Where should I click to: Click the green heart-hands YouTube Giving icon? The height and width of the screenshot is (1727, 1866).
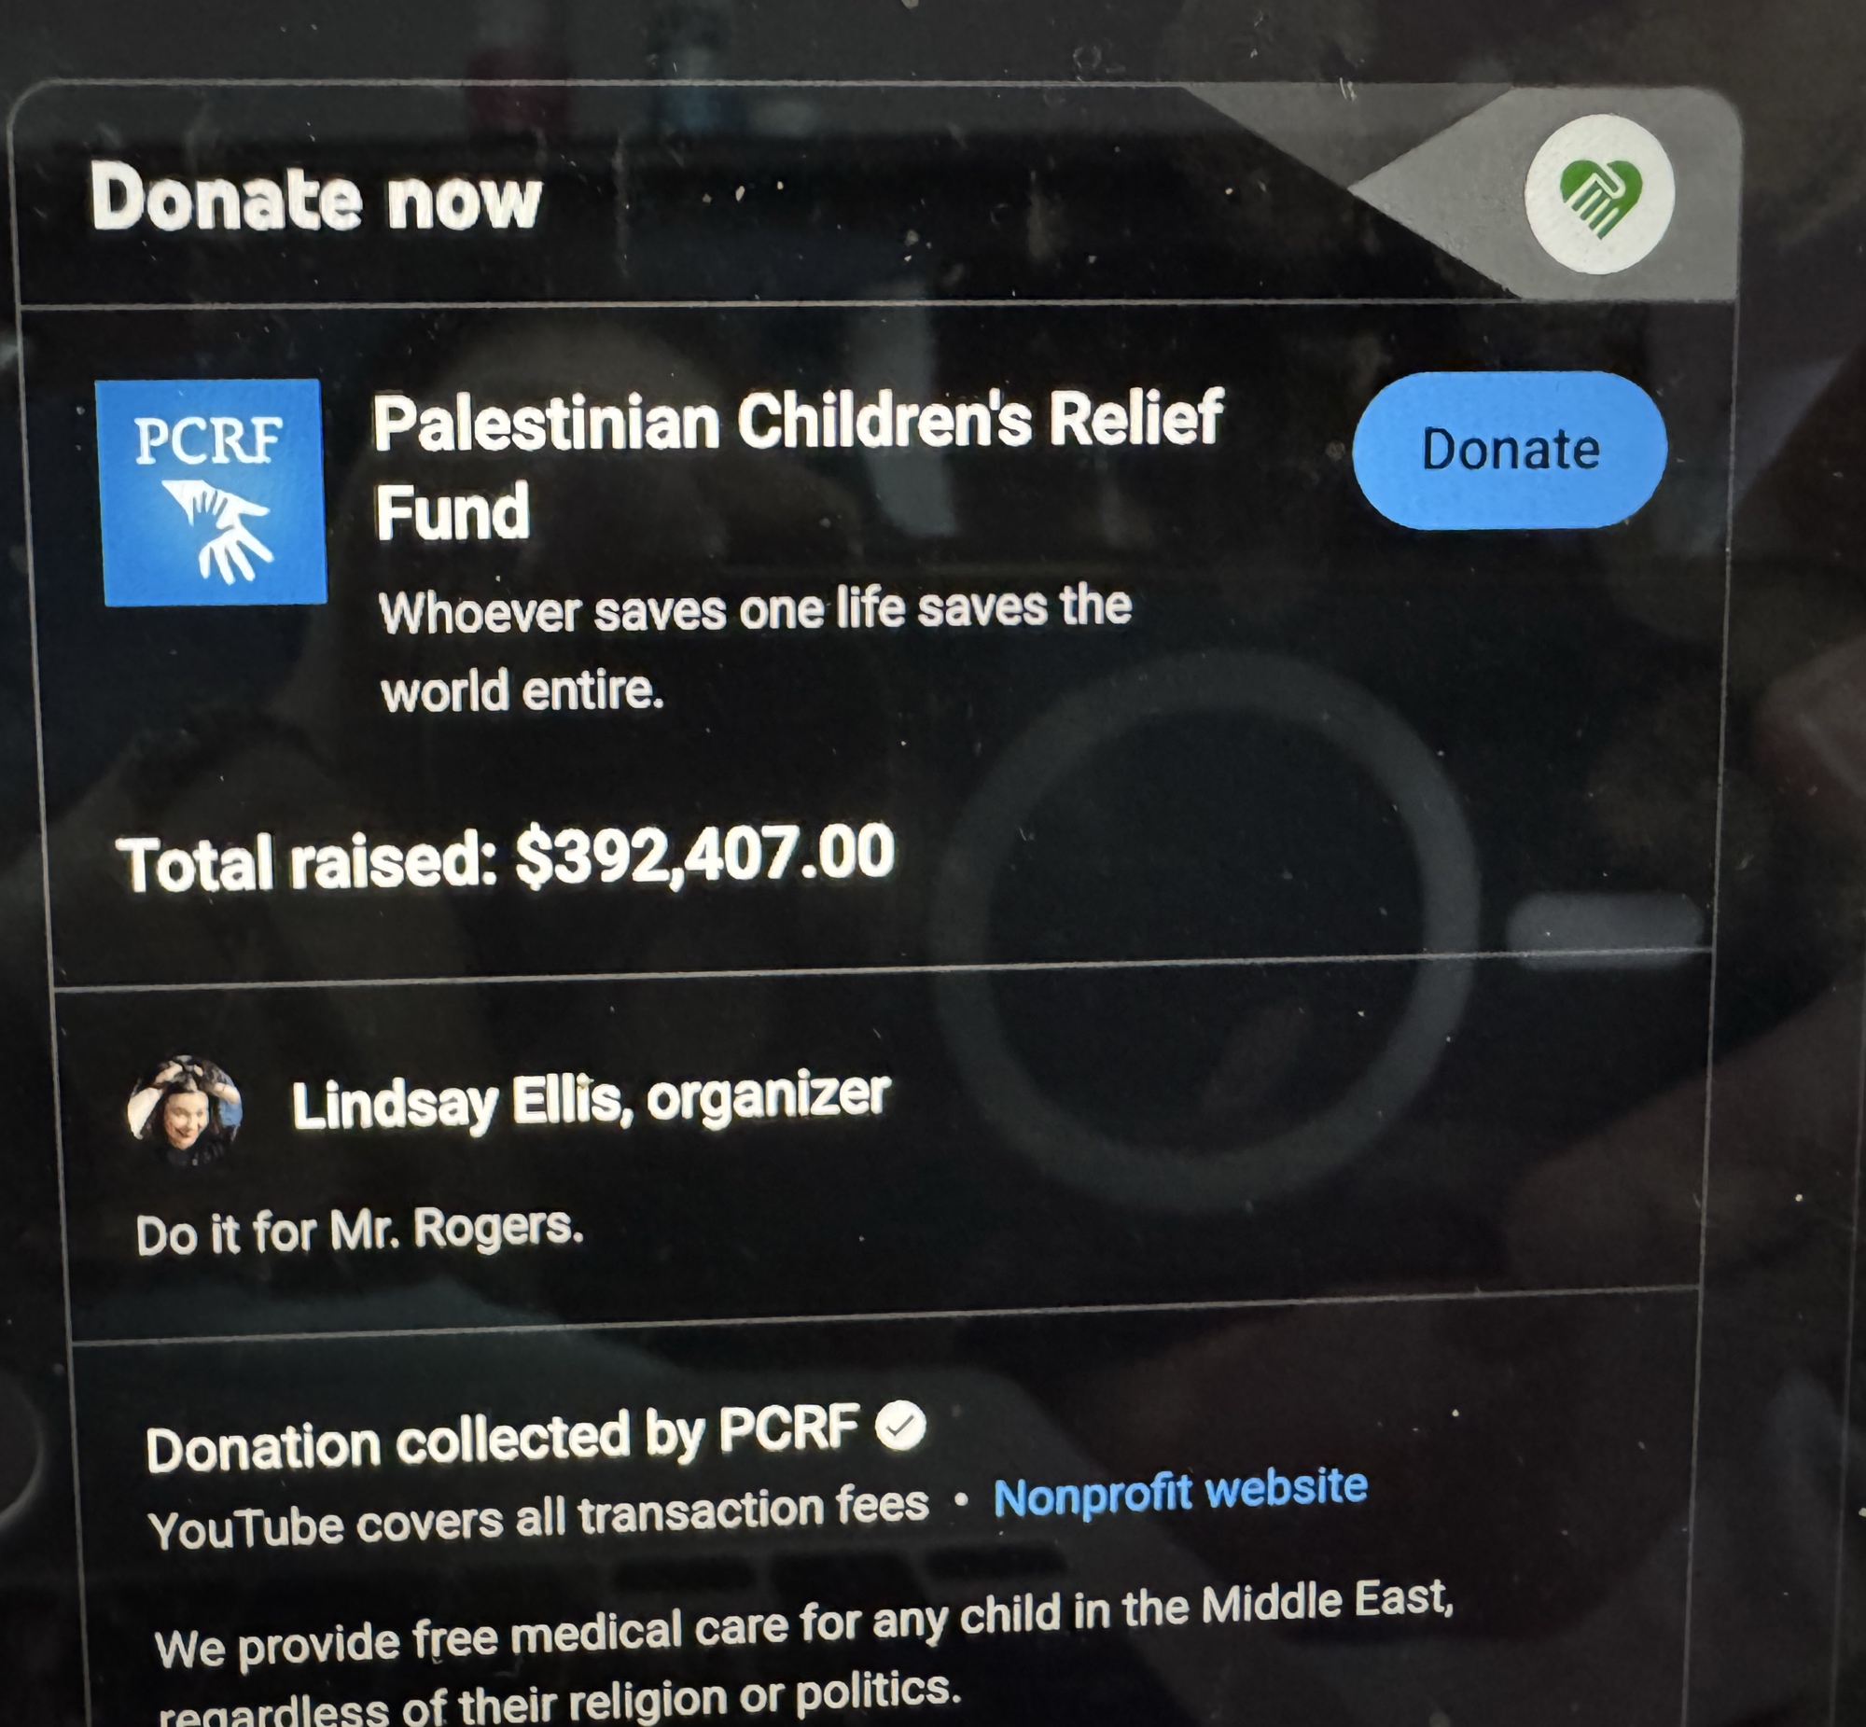click(1599, 194)
